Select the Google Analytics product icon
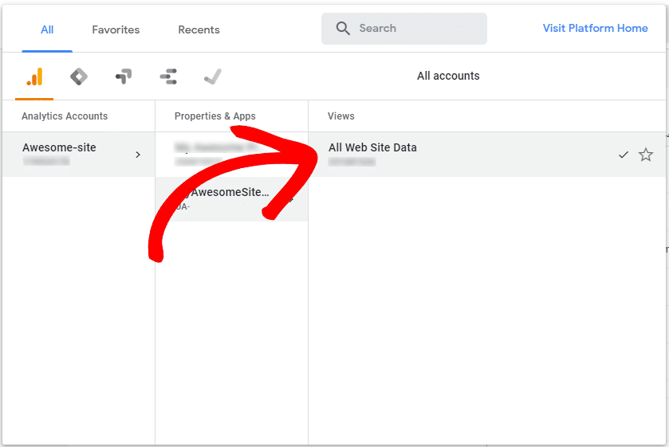 coord(34,76)
